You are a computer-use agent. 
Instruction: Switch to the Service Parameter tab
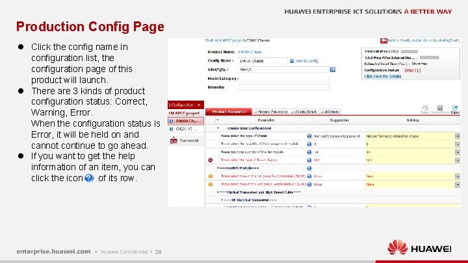tap(270, 112)
